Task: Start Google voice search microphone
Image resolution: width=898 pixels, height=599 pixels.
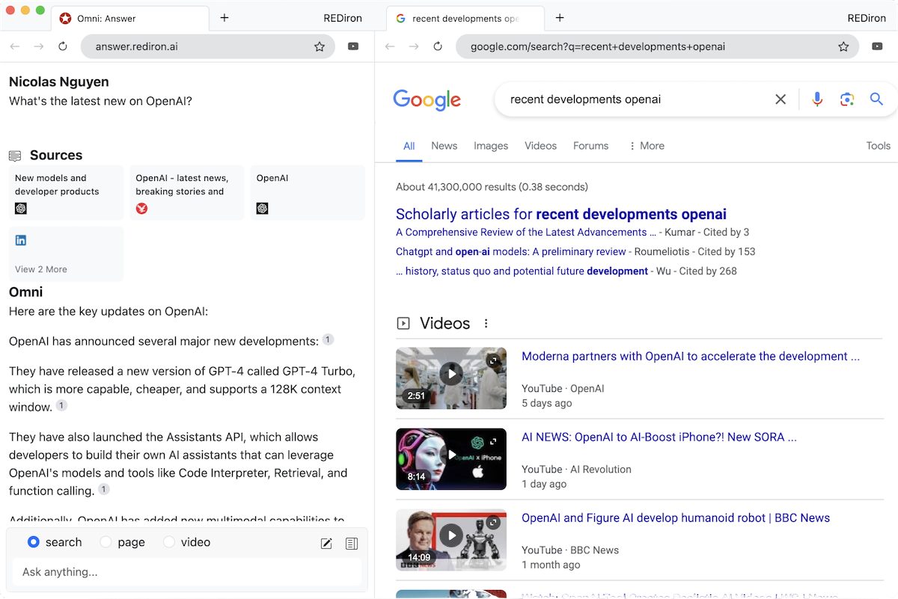Action: point(817,99)
